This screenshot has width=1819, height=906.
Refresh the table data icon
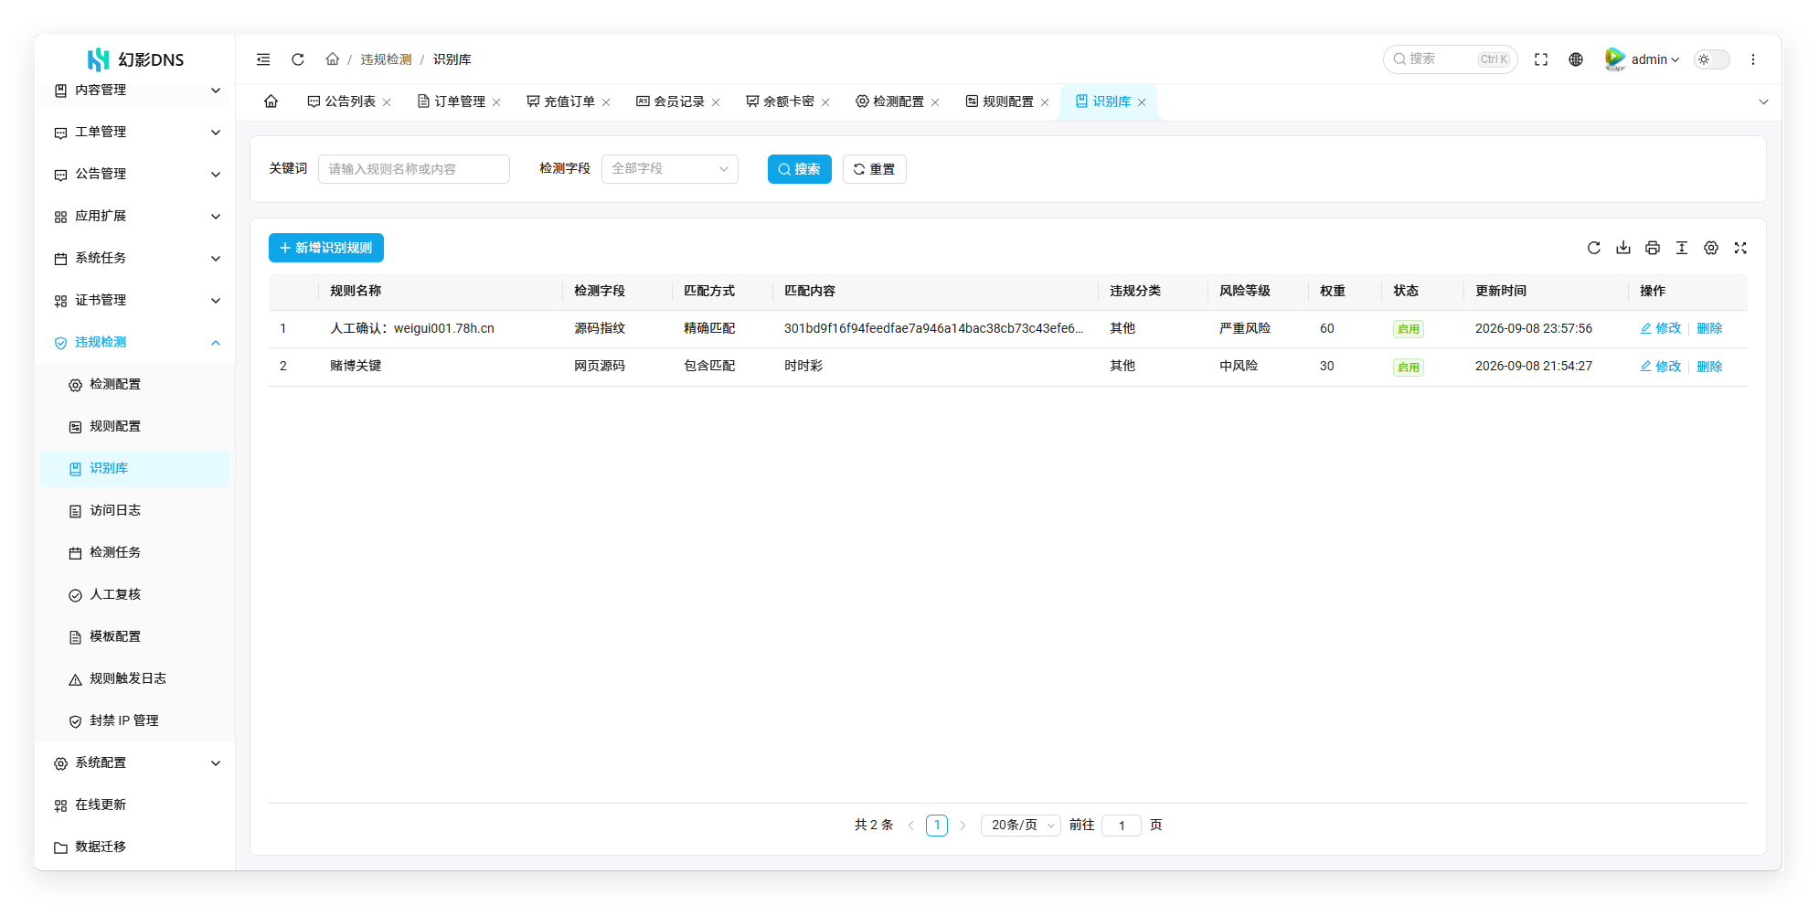point(1594,248)
